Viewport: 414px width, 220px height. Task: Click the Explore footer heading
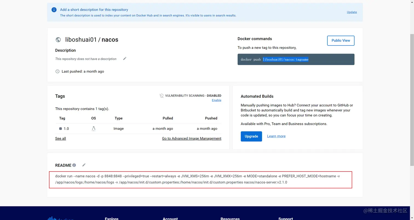click(x=112, y=219)
